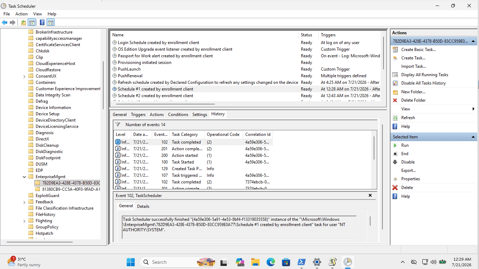
Task: Click the Windows Start button
Action: click(131, 262)
